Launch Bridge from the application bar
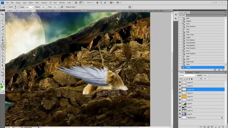The height and width of the screenshot is (128, 228). pyautogui.click(x=76, y=2)
